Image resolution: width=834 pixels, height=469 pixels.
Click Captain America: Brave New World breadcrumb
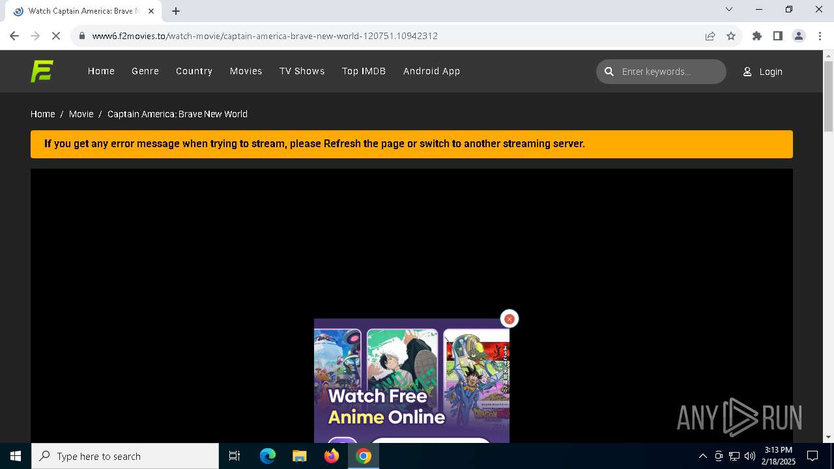pyautogui.click(x=177, y=114)
